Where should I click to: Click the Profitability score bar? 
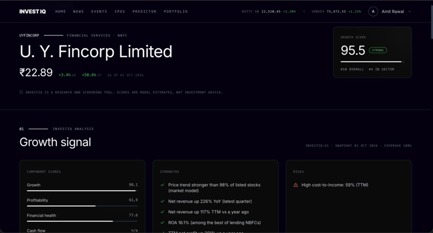point(82,206)
